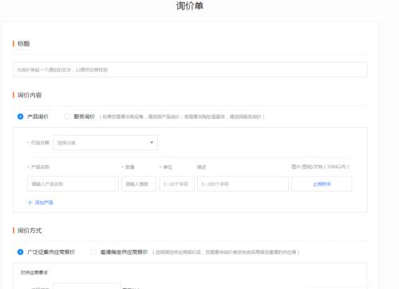The height and width of the screenshot is (289, 399).
Task: Click the 询价单 page heading
Action: click(190, 6)
